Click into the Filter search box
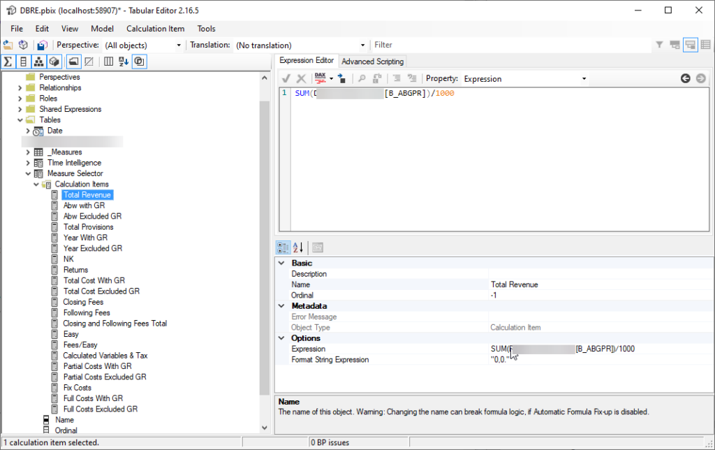This screenshot has width=715, height=450. (x=510, y=45)
